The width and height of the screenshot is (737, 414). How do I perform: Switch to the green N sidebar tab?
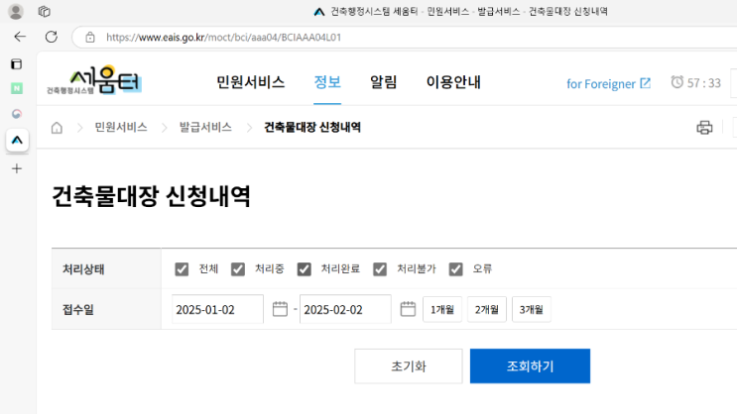click(17, 88)
